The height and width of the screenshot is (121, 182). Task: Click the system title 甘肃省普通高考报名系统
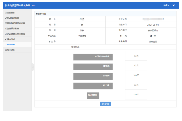(18, 5)
